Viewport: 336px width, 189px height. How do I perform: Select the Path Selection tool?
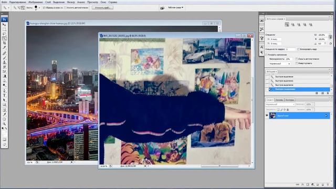pos(4,100)
